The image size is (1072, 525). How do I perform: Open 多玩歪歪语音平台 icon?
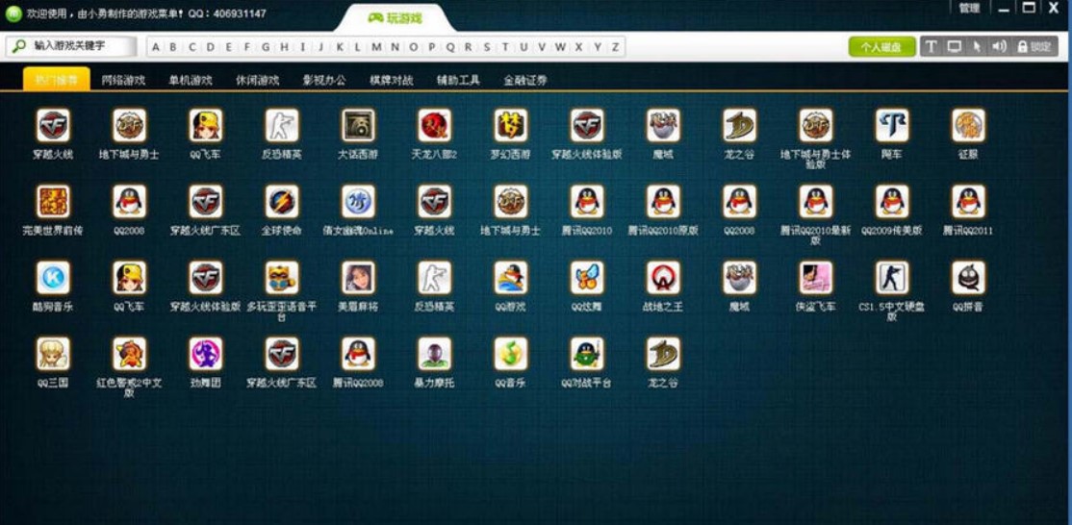pyautogui.click(x=282, y=278)
